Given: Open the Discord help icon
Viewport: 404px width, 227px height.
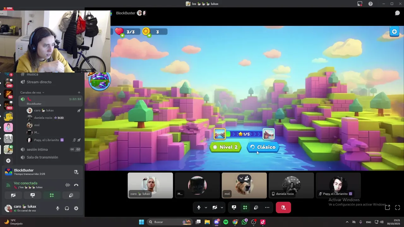Looking at the screenshot, I should tap(371, 4).
